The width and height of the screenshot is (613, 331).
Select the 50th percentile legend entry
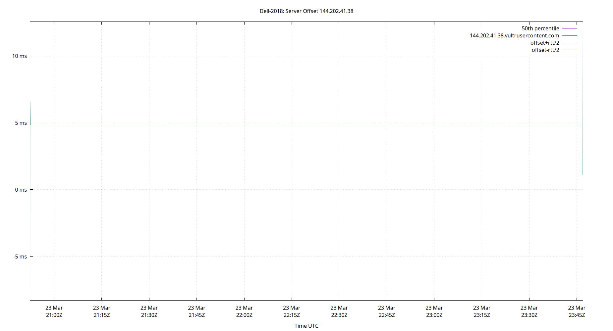click(x=540, y=28)
